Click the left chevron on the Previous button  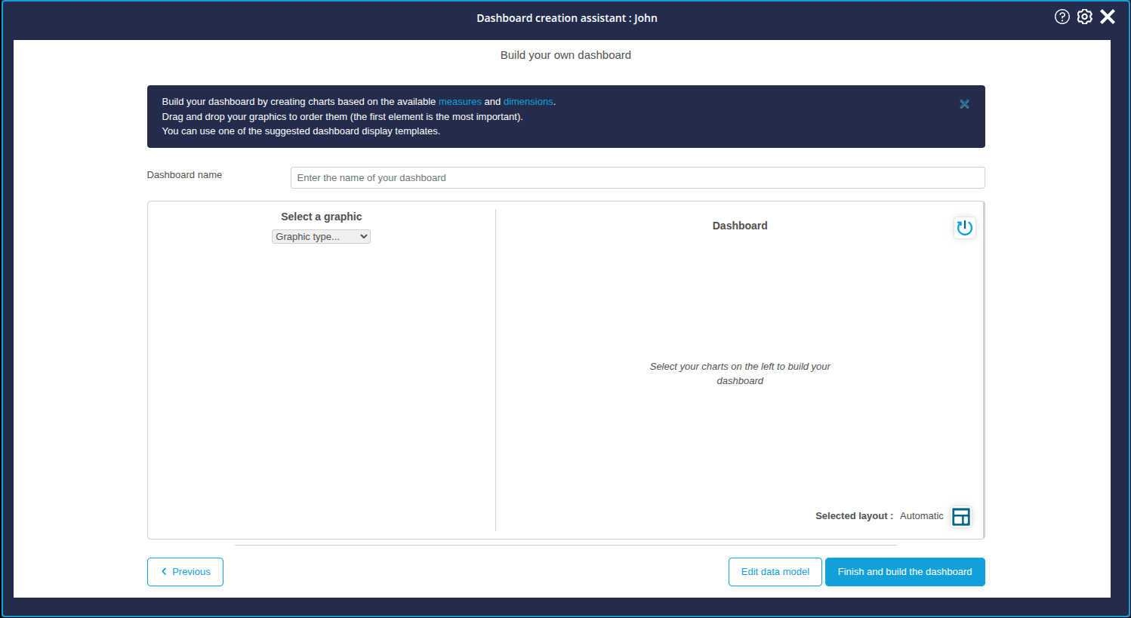point(163,571)
